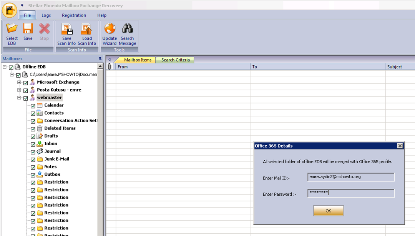Uncheck the Posta Kutusu - emre checkbox
The image size is (415, 236).
[x=26, y=91]
